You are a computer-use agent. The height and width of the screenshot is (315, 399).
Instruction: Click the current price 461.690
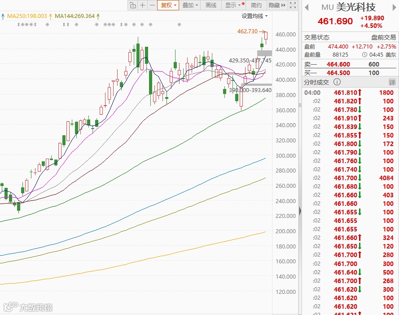click(x=335, y=21)
